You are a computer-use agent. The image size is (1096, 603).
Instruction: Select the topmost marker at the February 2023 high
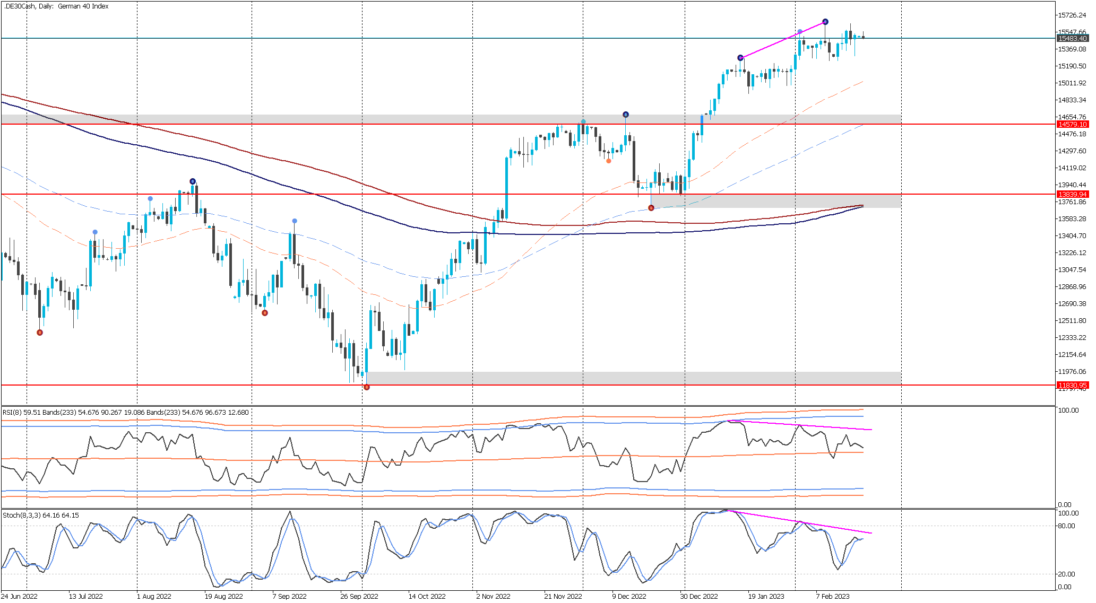coord(825,22)
